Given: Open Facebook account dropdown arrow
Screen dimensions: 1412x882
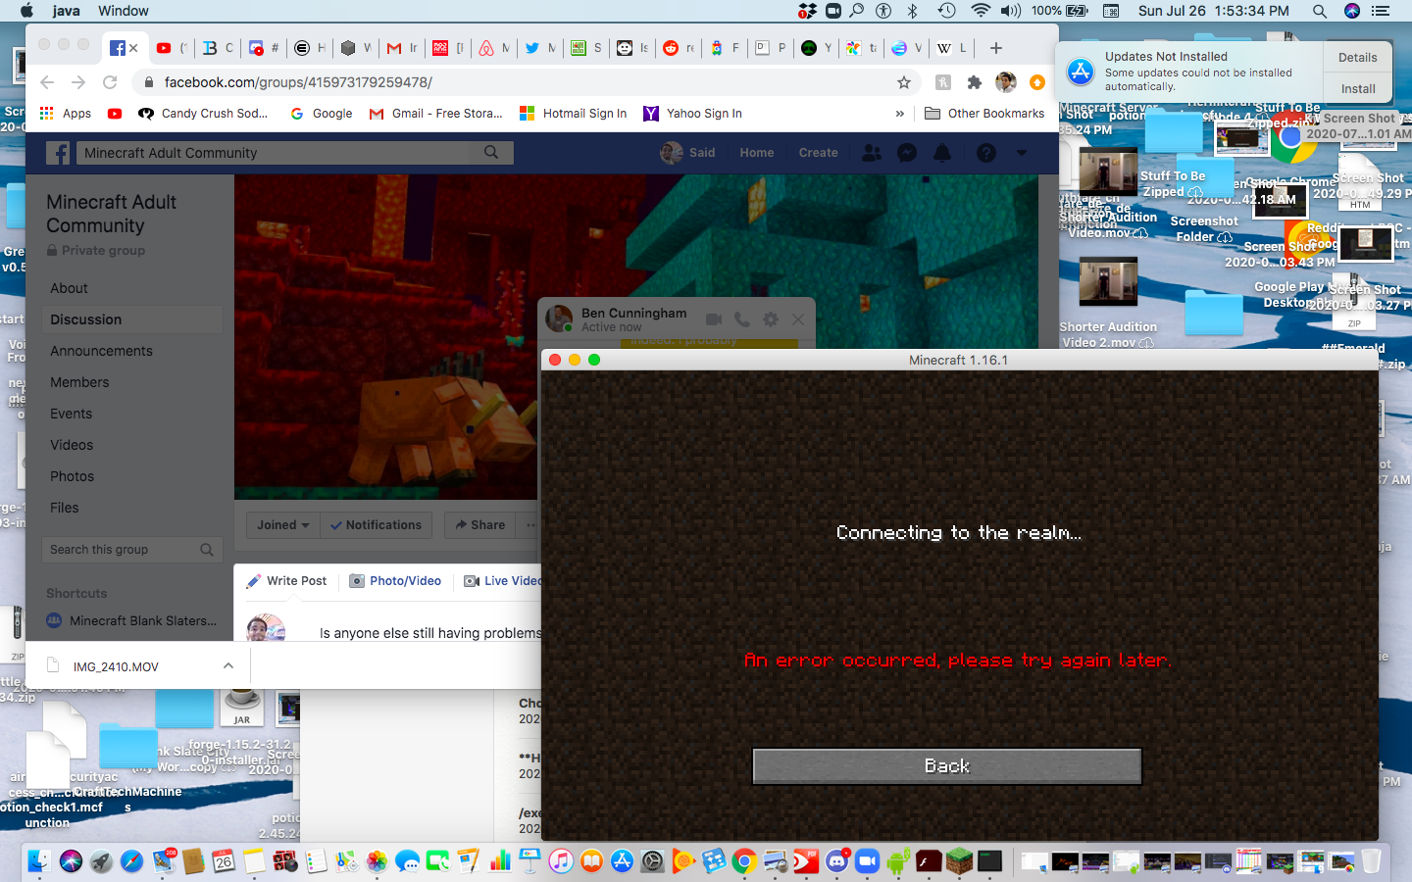Looking at the screenshot, I should [1022, 153].
